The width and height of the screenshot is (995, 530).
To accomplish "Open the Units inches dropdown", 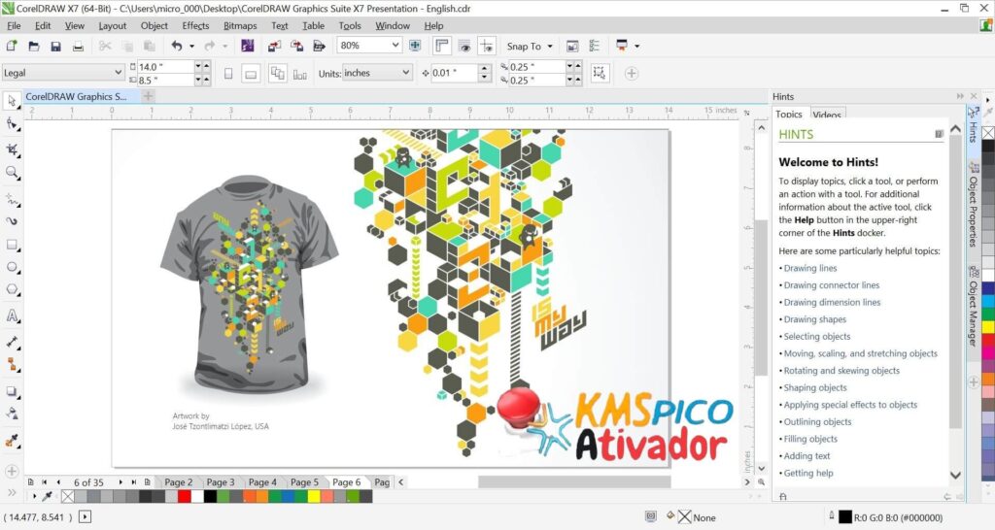I will click(406, 73).
